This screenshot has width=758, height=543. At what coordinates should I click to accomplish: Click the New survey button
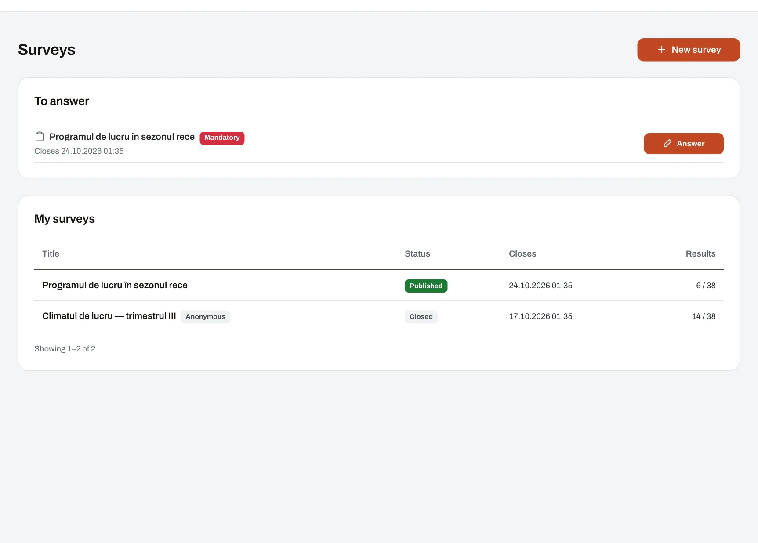688,50
